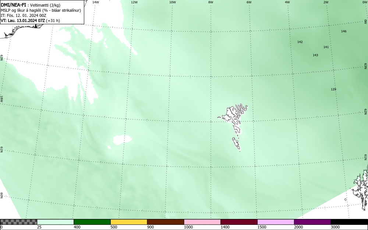Click the lavender 1500–2000 legend swatch
The width and height of the screenshot is (368, 230).
[x=276, y=222]
